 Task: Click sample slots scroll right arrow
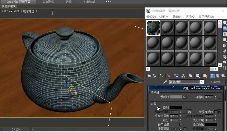216,69
